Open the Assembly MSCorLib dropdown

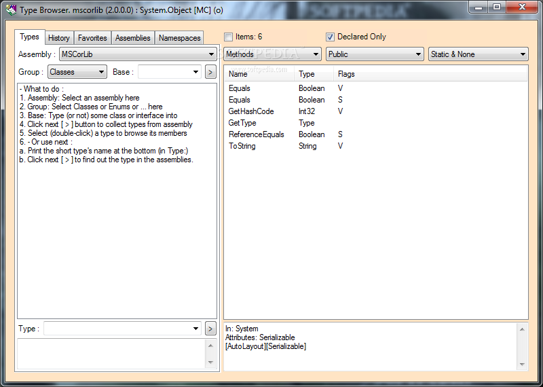point(138,54)
